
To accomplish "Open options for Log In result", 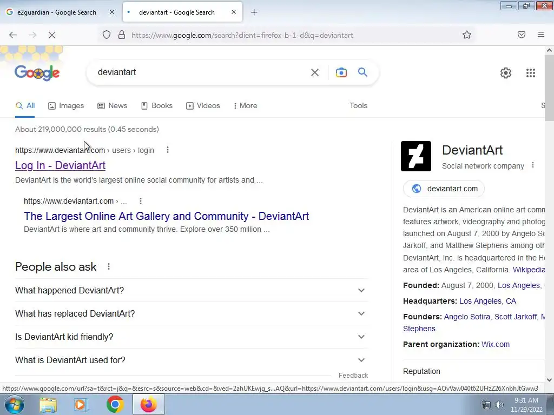I will point(168,150).
